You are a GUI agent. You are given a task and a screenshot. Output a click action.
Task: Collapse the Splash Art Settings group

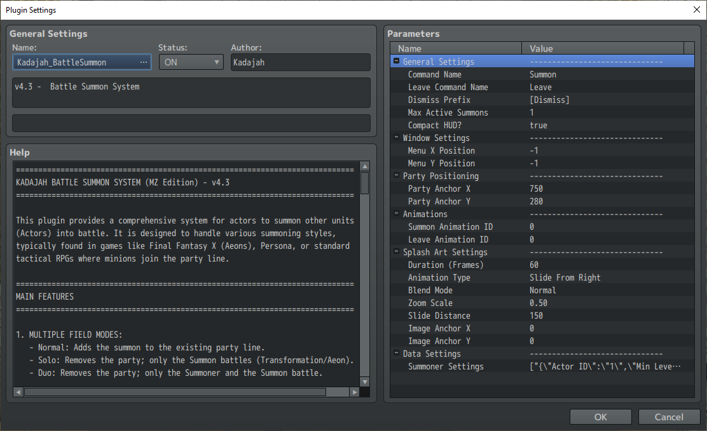(396, 251)
